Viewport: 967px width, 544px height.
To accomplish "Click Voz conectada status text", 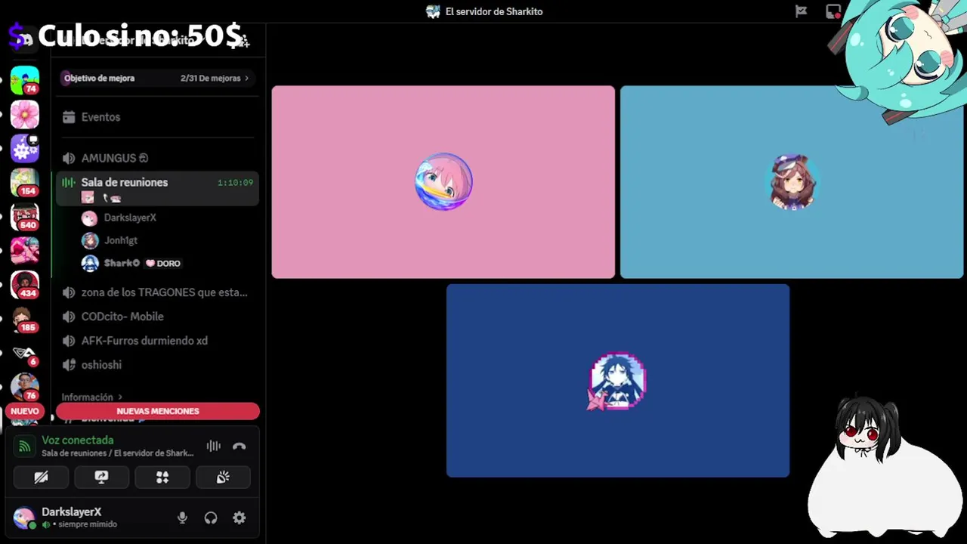I will pyautogui.click(x=78, y=440).
